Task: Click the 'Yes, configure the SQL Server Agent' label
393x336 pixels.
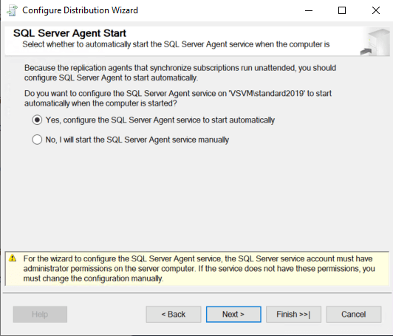Action: 160,120
